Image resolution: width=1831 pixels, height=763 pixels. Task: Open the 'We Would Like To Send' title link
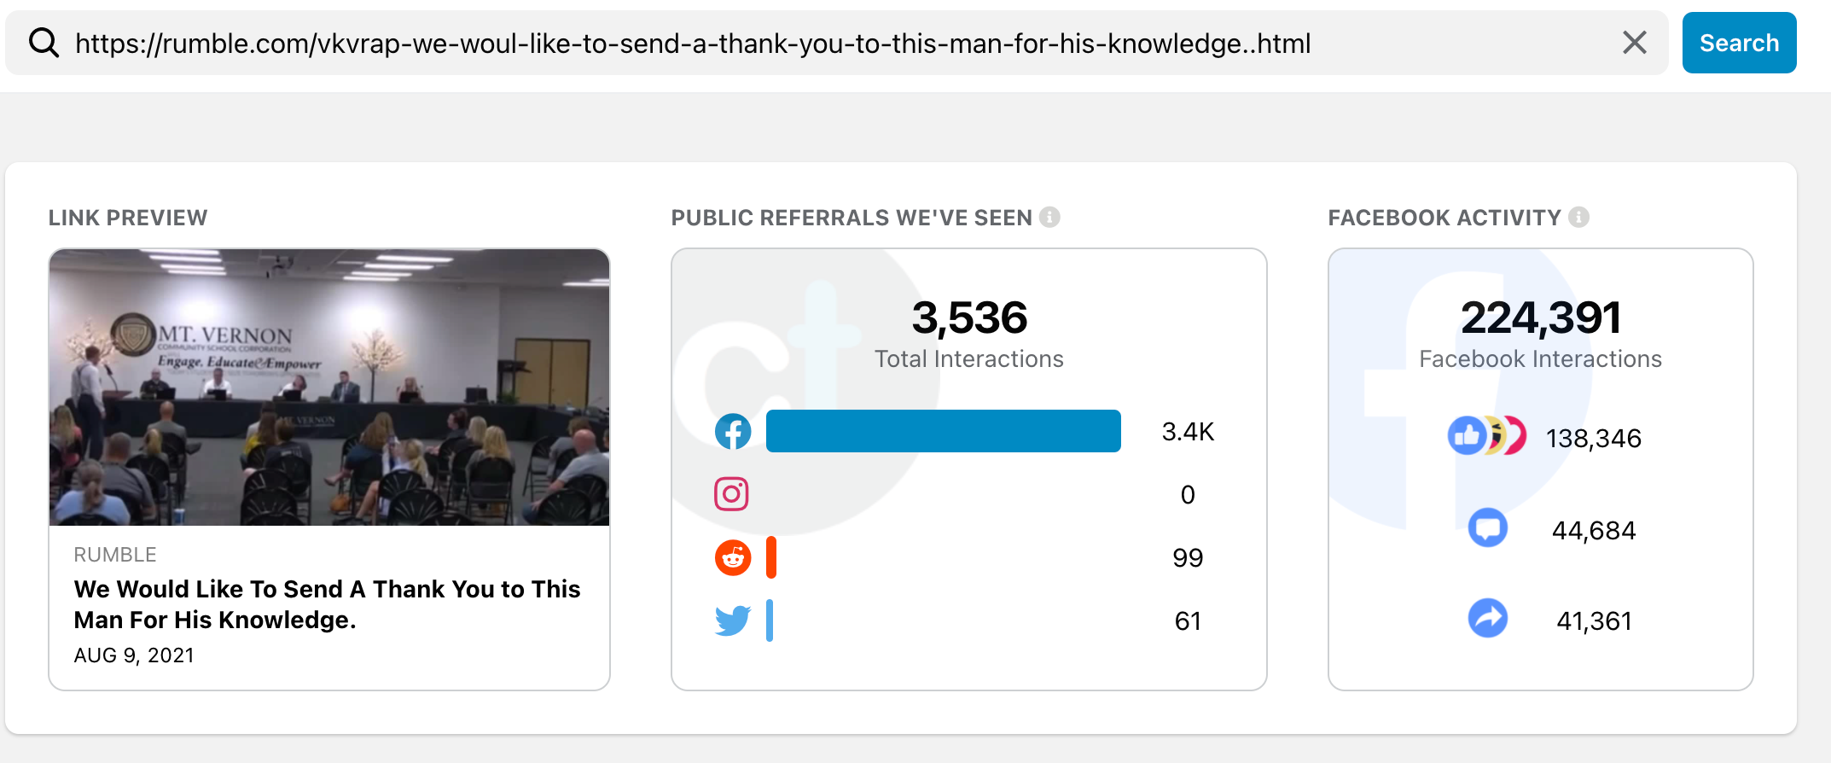point(327,604)
